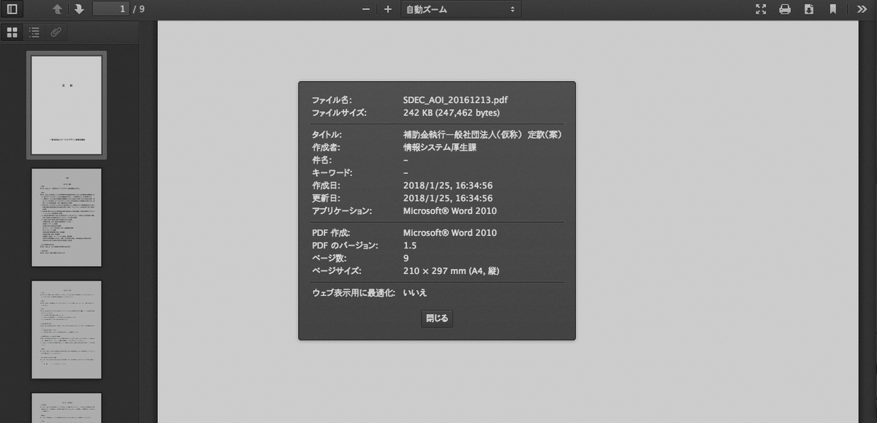Click the アプリケーション label

[x=342, y=211]
